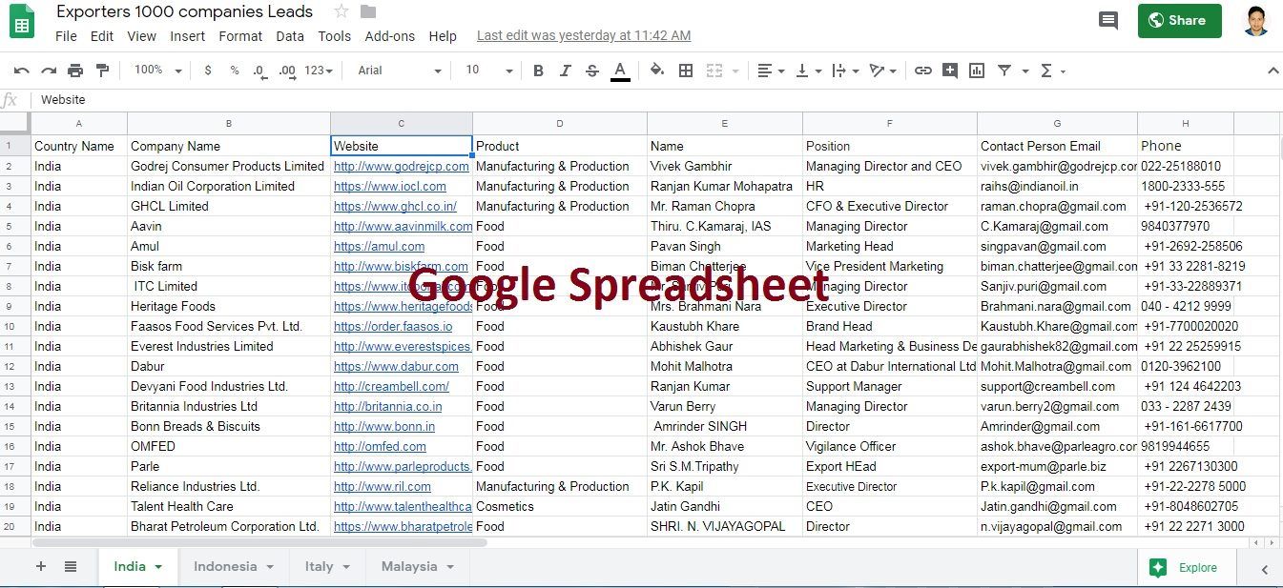Toggle italic formatting
Screen dimensions: 1283x588
tap(565, 71)
